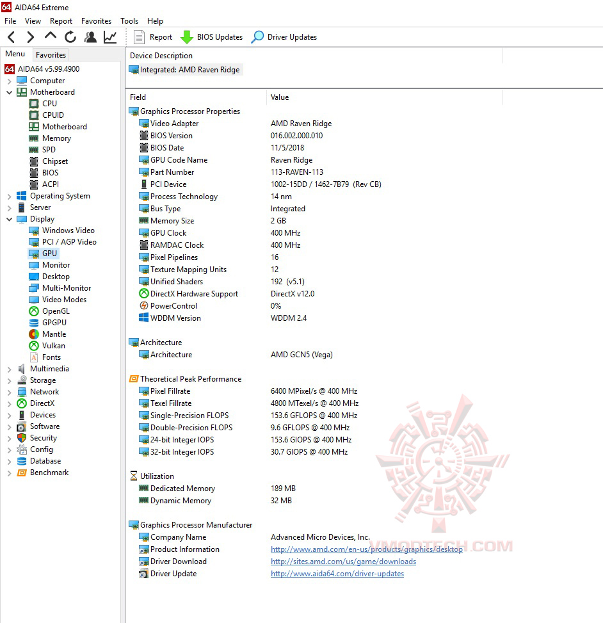The height and width of the screenshot is (623, 603).
Task: Go forward with the right arrow icon
Action: click(x=30, y=37)
